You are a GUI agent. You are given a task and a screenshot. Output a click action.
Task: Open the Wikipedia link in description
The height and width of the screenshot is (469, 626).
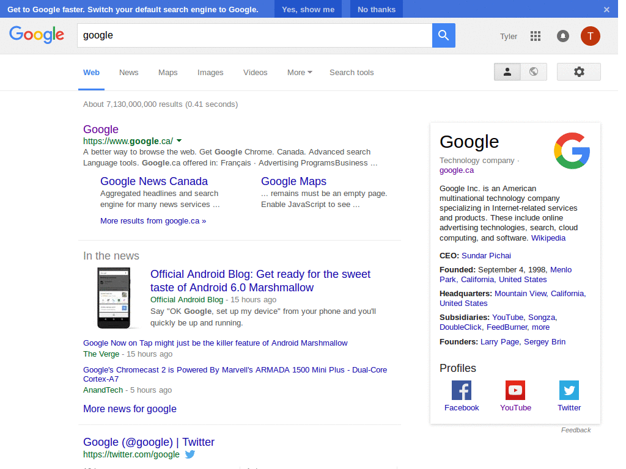coord(548,238)
